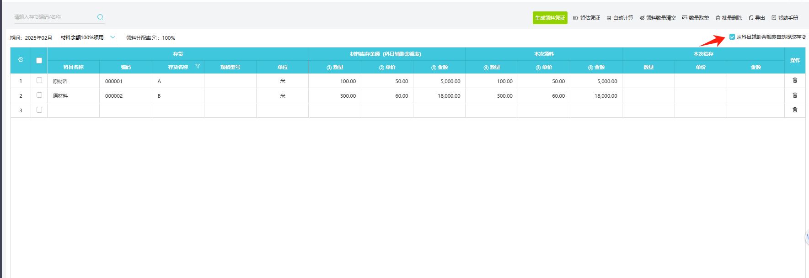Click 生成领料凭证 green button
The height and width of the screenshot is (278, 809).
point(550,18)
